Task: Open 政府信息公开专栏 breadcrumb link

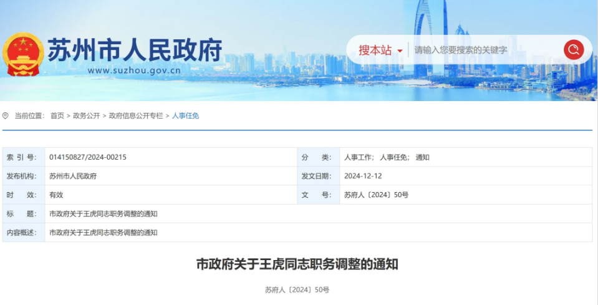Action: point(136,116)
